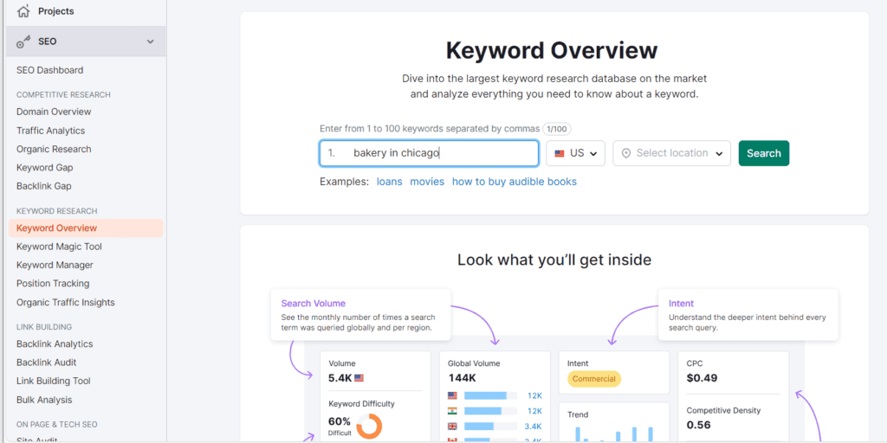The width and height of the screenshot is (887, 443).
Task: Click the $0.49 CPC value
Action: point(702,378)
